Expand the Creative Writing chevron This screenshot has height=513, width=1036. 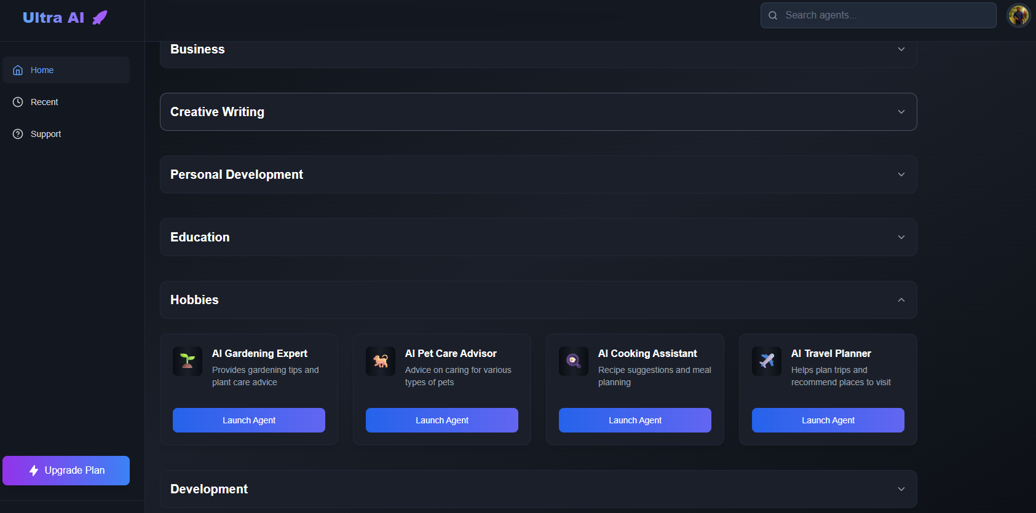click(x=901, y=112)
